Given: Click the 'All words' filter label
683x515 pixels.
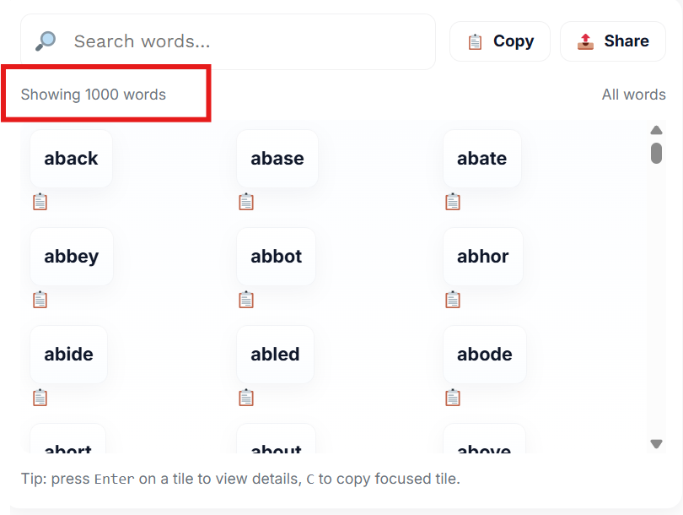Looking at the screenshot, I should [x=633, y=95].
